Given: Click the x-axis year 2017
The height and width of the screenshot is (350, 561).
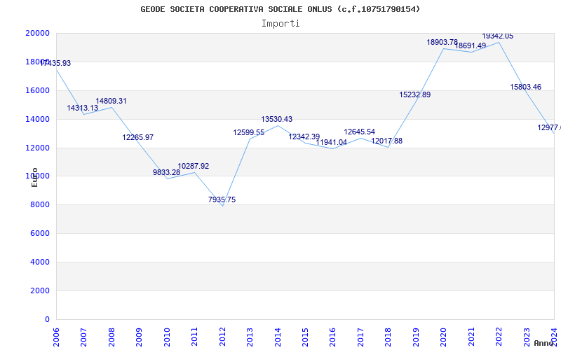Looking at the screenshot, I should pos(360,337).
